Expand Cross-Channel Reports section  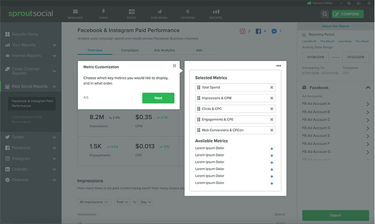54,71
